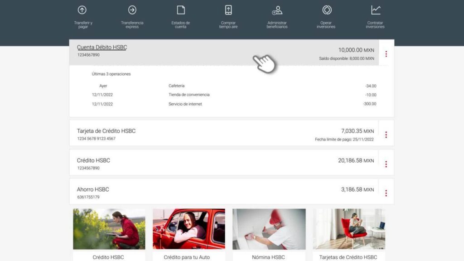
Task: Go to Estados de cuenta label
Action: click(x=180, y=25)
